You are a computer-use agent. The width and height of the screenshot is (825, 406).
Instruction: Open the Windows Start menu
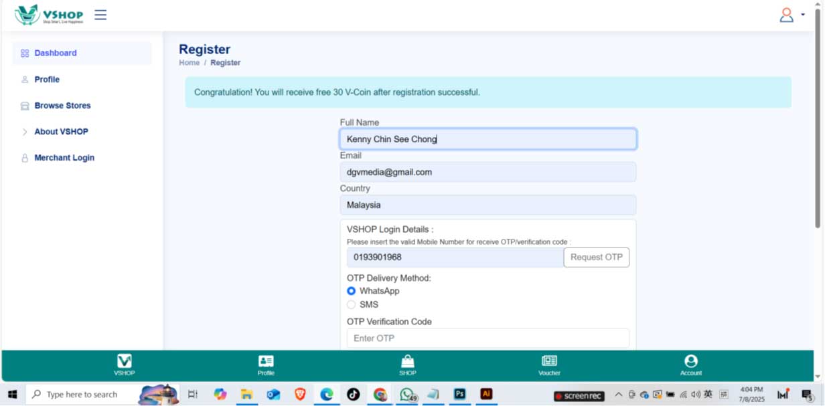[x=12, y=394]
